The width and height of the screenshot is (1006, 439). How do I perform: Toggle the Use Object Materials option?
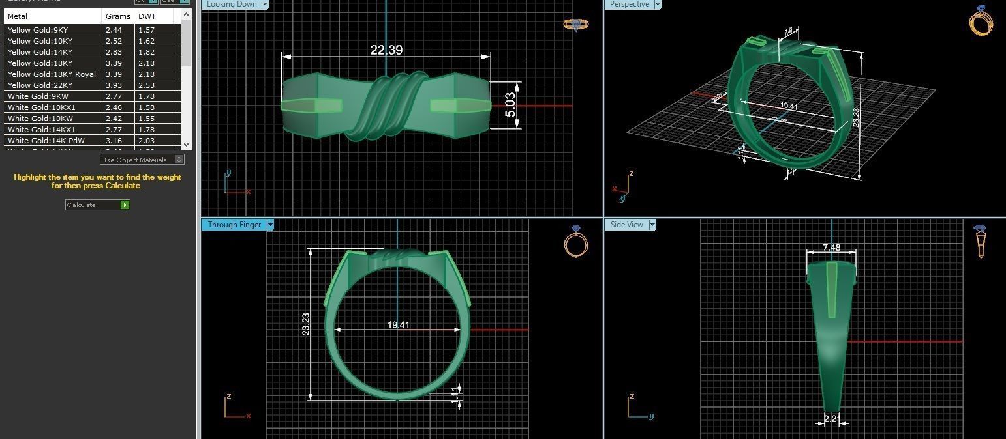coord(179,160)
